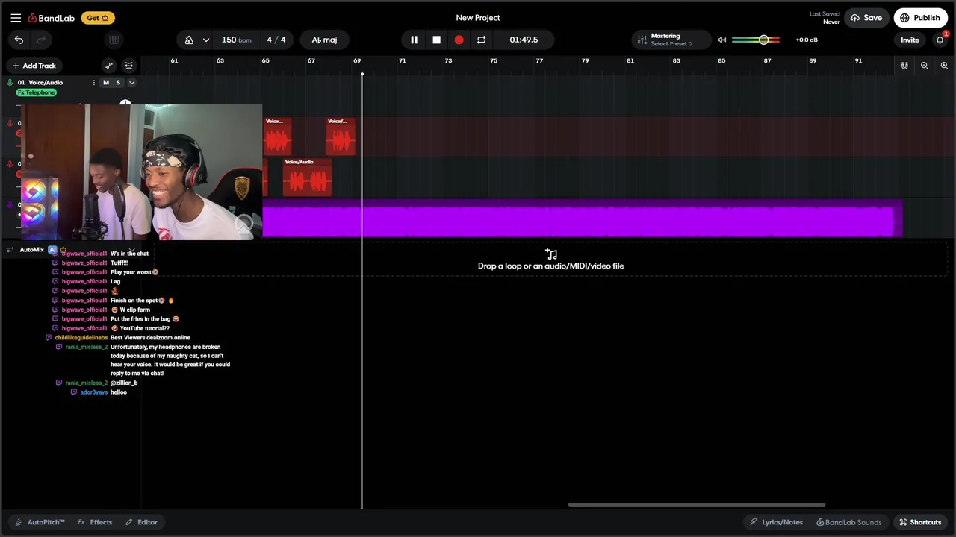
Task: Click the drop a loop or audio/MIDI/video area
Action: tap(550, 259)
